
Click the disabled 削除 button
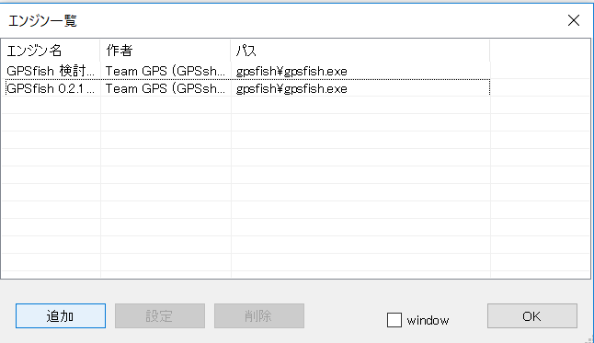coord(259,315)
